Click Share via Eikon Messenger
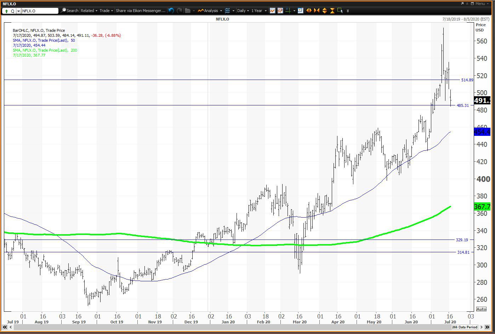This screenshot has height=334, width=495. pyautogui.click(x=141, y=11)
